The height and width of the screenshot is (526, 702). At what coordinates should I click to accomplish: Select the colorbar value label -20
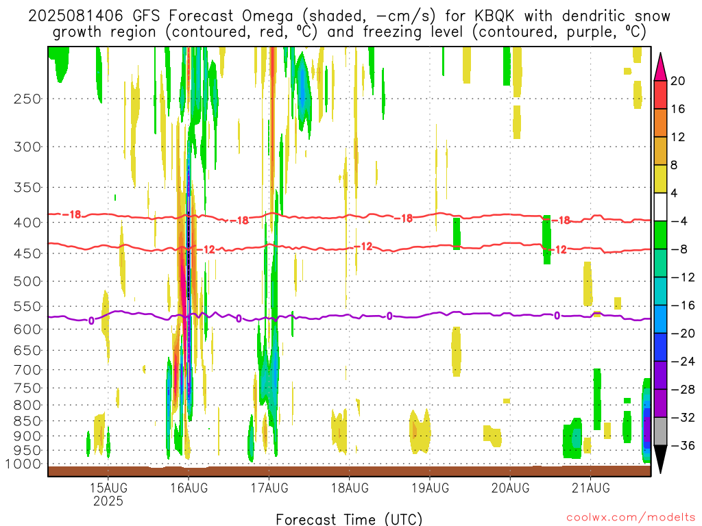tap(683, 334)
